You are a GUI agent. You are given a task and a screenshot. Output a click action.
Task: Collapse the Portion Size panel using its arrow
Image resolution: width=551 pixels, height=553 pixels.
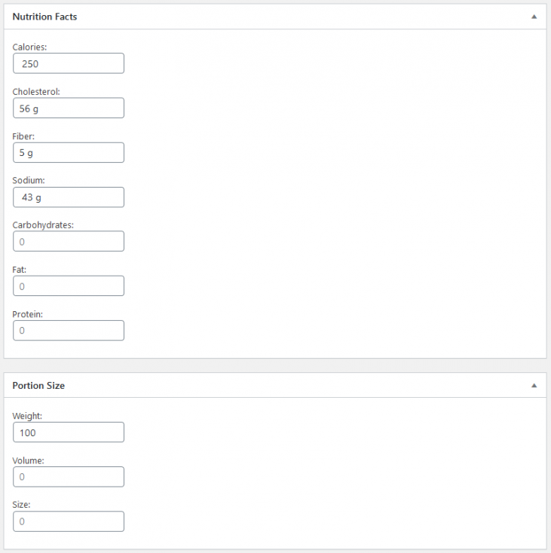[534, 385]
